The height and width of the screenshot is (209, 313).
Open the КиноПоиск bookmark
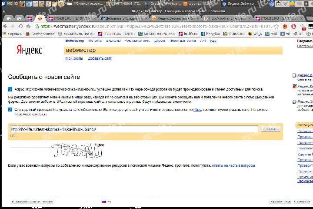[x=76, y=34]
